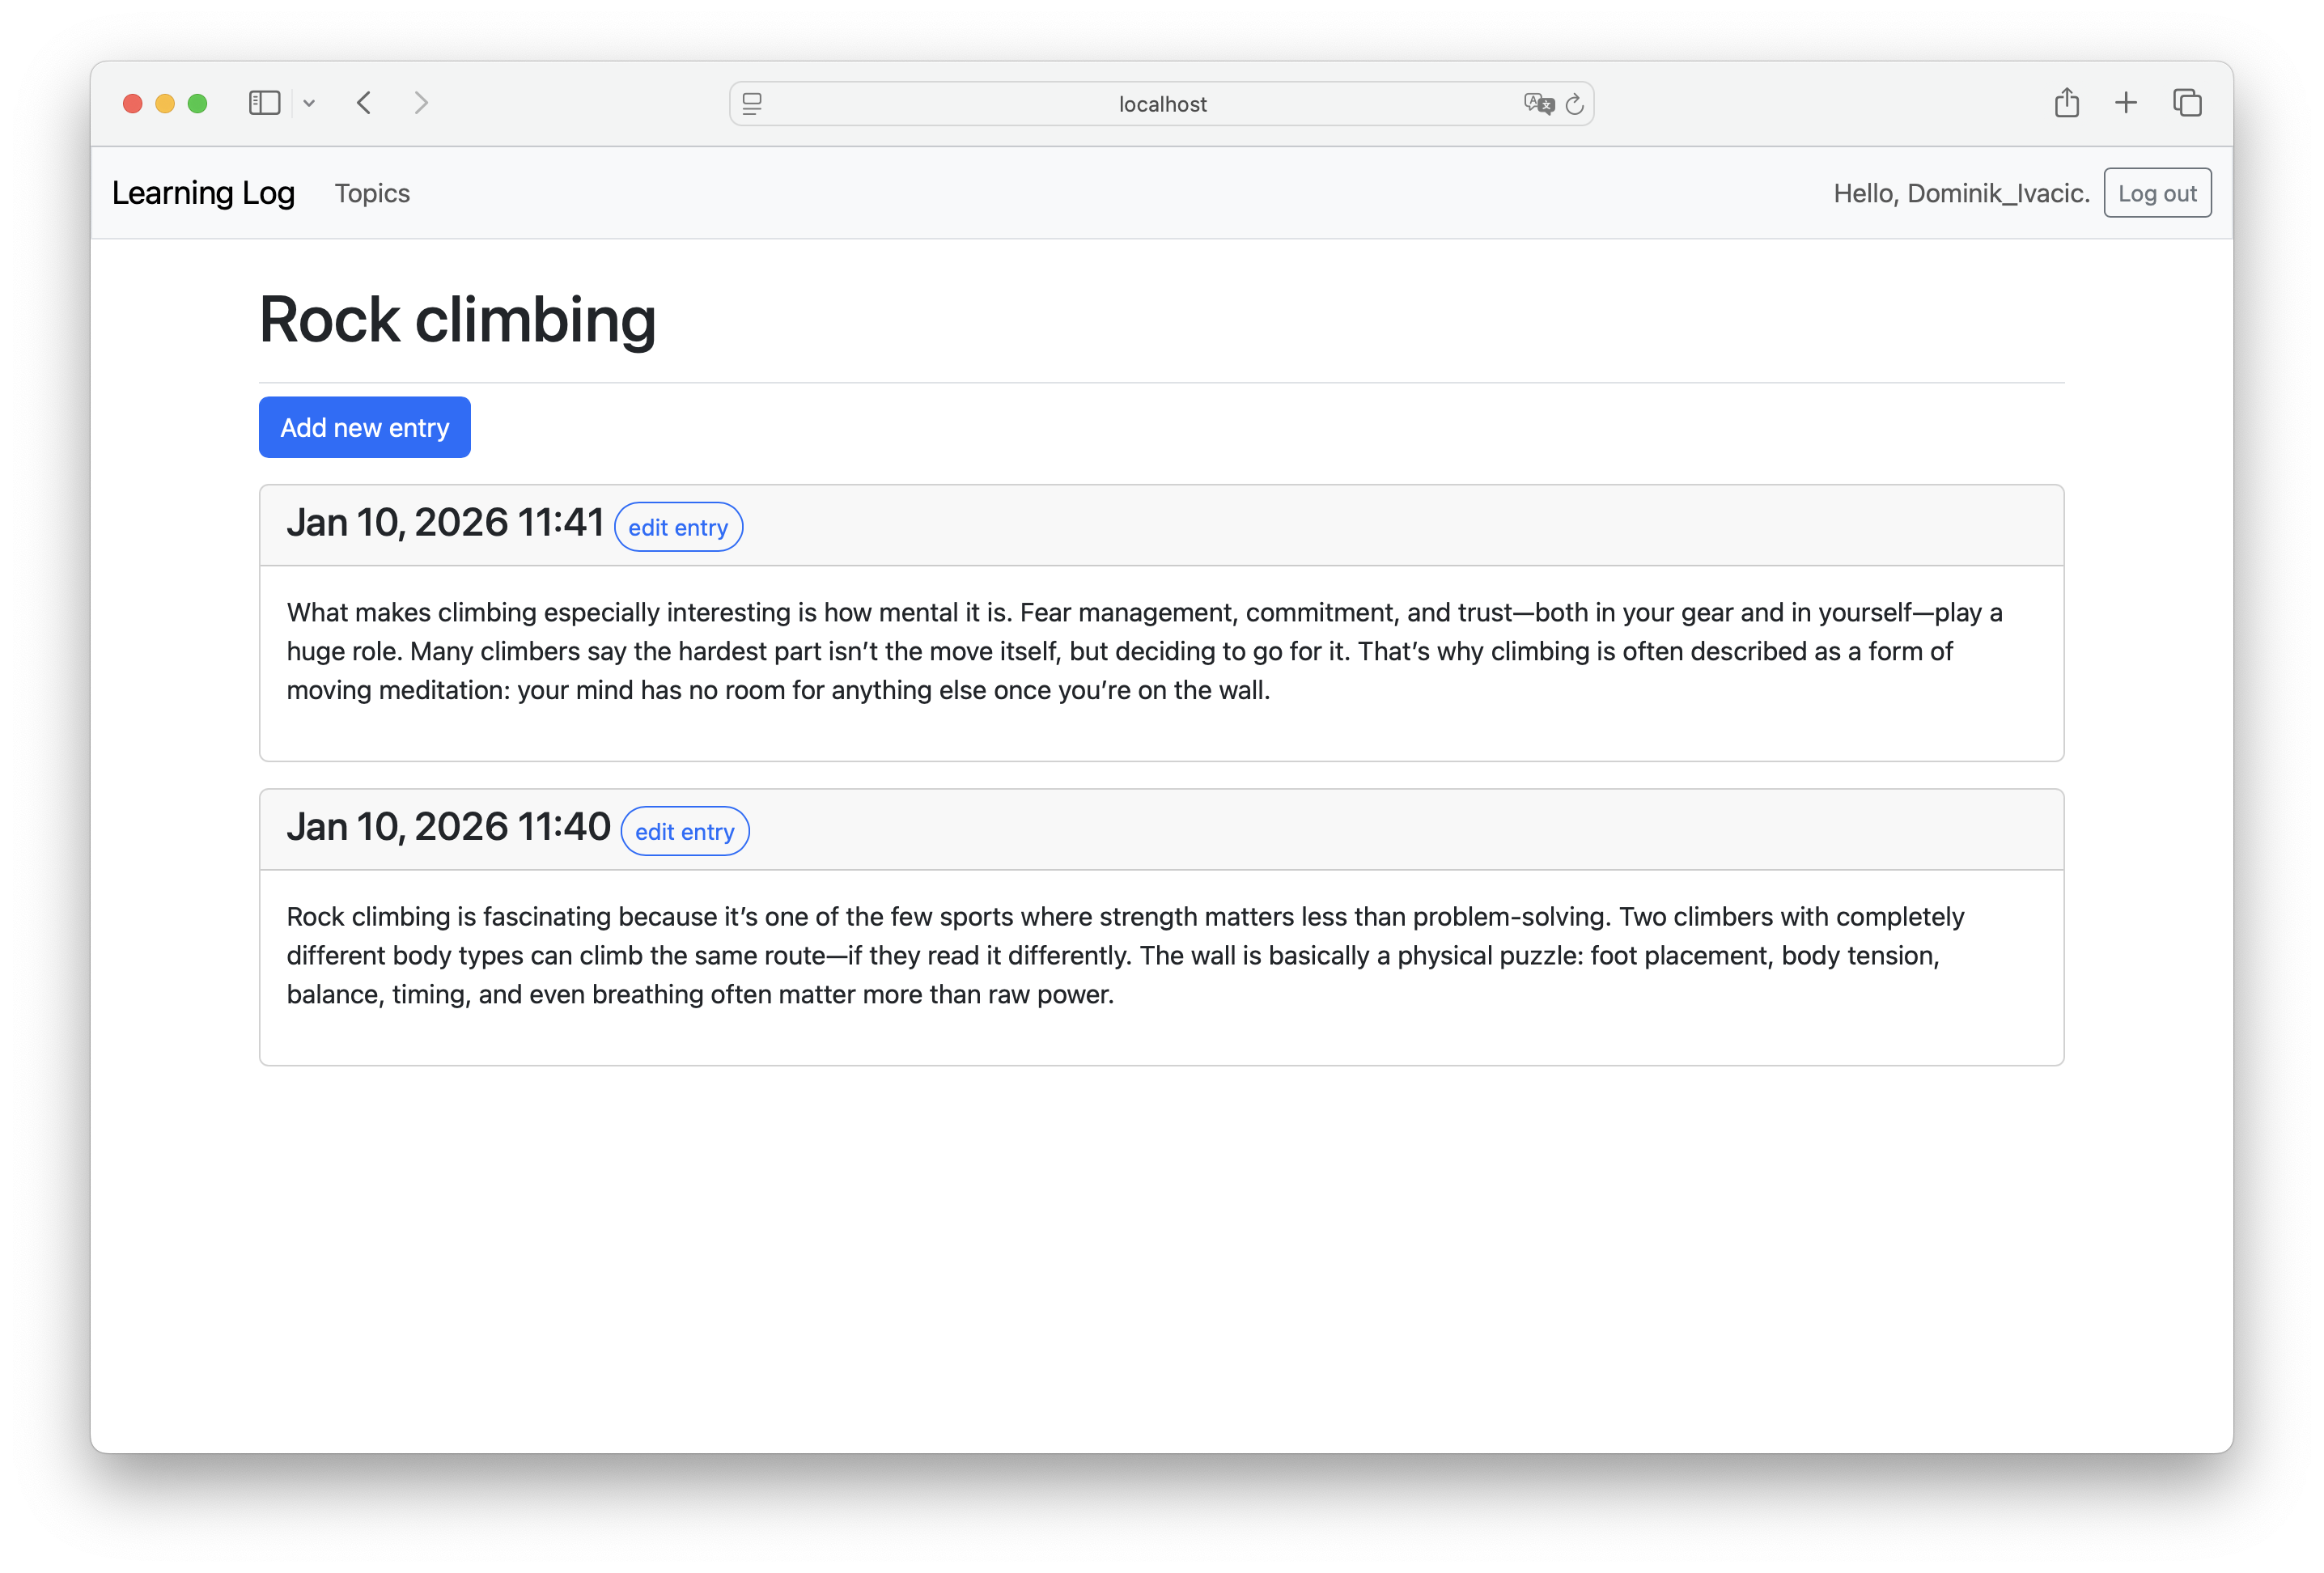Edit the 11:41 journal entry

pyautogui.click(x=678, y=526)
